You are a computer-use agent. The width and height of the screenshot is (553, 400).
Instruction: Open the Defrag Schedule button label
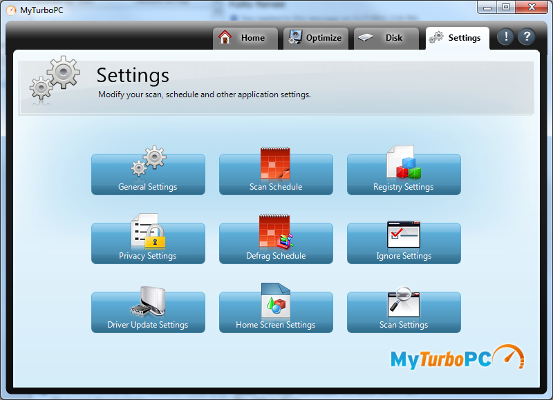pyautogui.click(x=276, y=256)
